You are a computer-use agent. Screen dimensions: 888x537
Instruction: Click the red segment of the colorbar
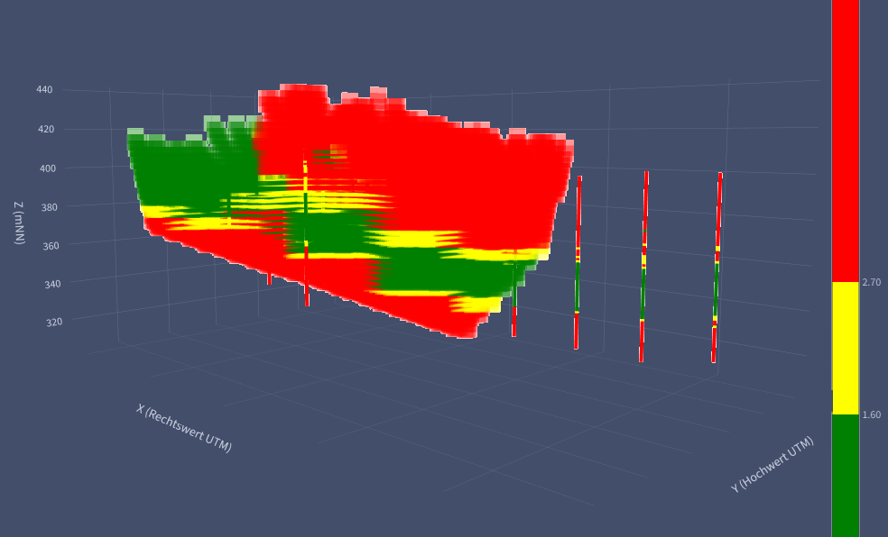pyautogui.click(x=846, y=141)
